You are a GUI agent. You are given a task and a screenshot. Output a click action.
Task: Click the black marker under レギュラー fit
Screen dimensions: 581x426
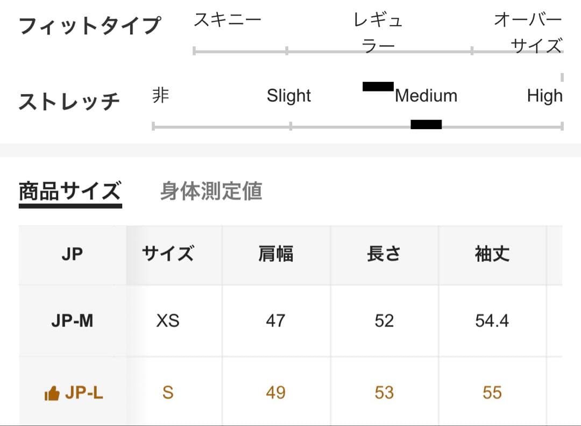coord(378,87)
